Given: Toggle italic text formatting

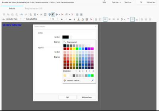Looking at the screenshot, I should [66, 19].
